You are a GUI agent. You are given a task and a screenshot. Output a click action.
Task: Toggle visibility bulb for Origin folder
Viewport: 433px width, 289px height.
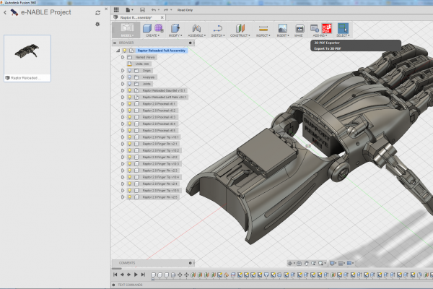click(x=130, y=70)
